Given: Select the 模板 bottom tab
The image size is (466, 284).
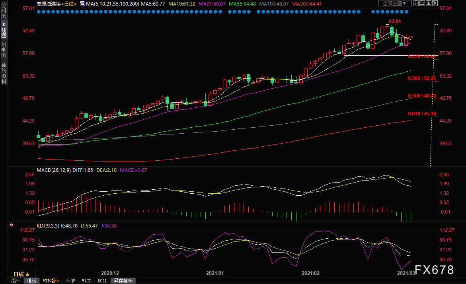Looking at the screenshot, I should pyautogui.click(x=31, y=281).
